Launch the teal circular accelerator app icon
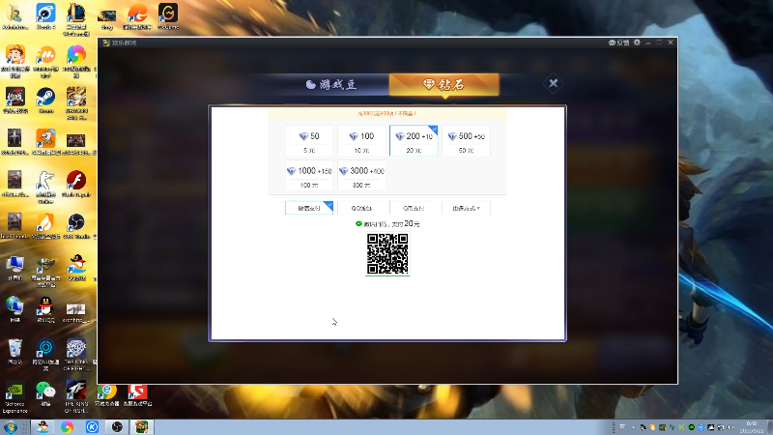Screen dimensions: 773x435 [x=45, y=354]
